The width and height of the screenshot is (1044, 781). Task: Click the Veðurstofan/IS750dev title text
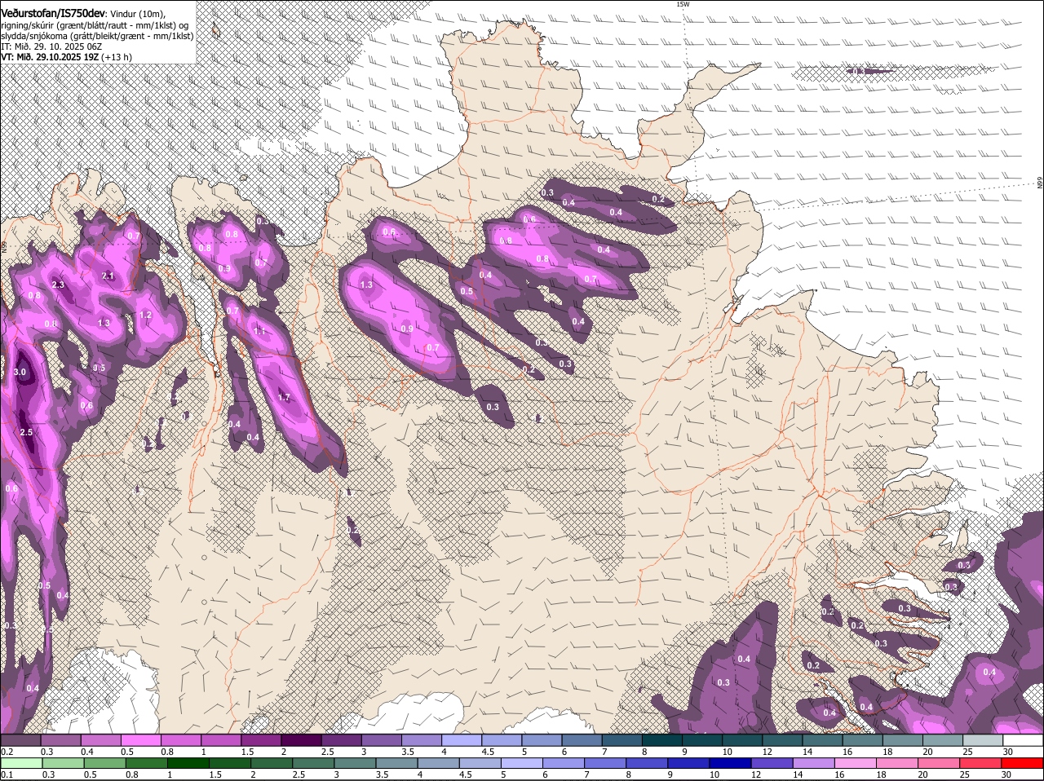point(53,12)
